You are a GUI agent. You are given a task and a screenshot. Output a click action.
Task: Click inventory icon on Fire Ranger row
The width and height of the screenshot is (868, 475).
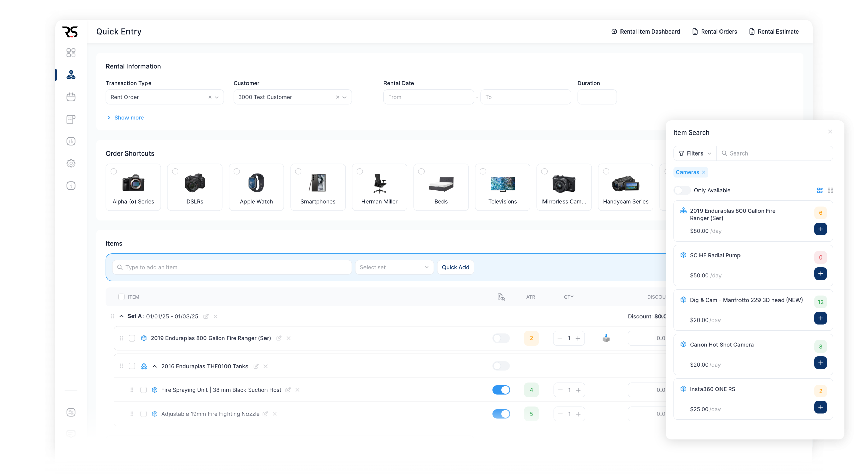pos(606,338)
